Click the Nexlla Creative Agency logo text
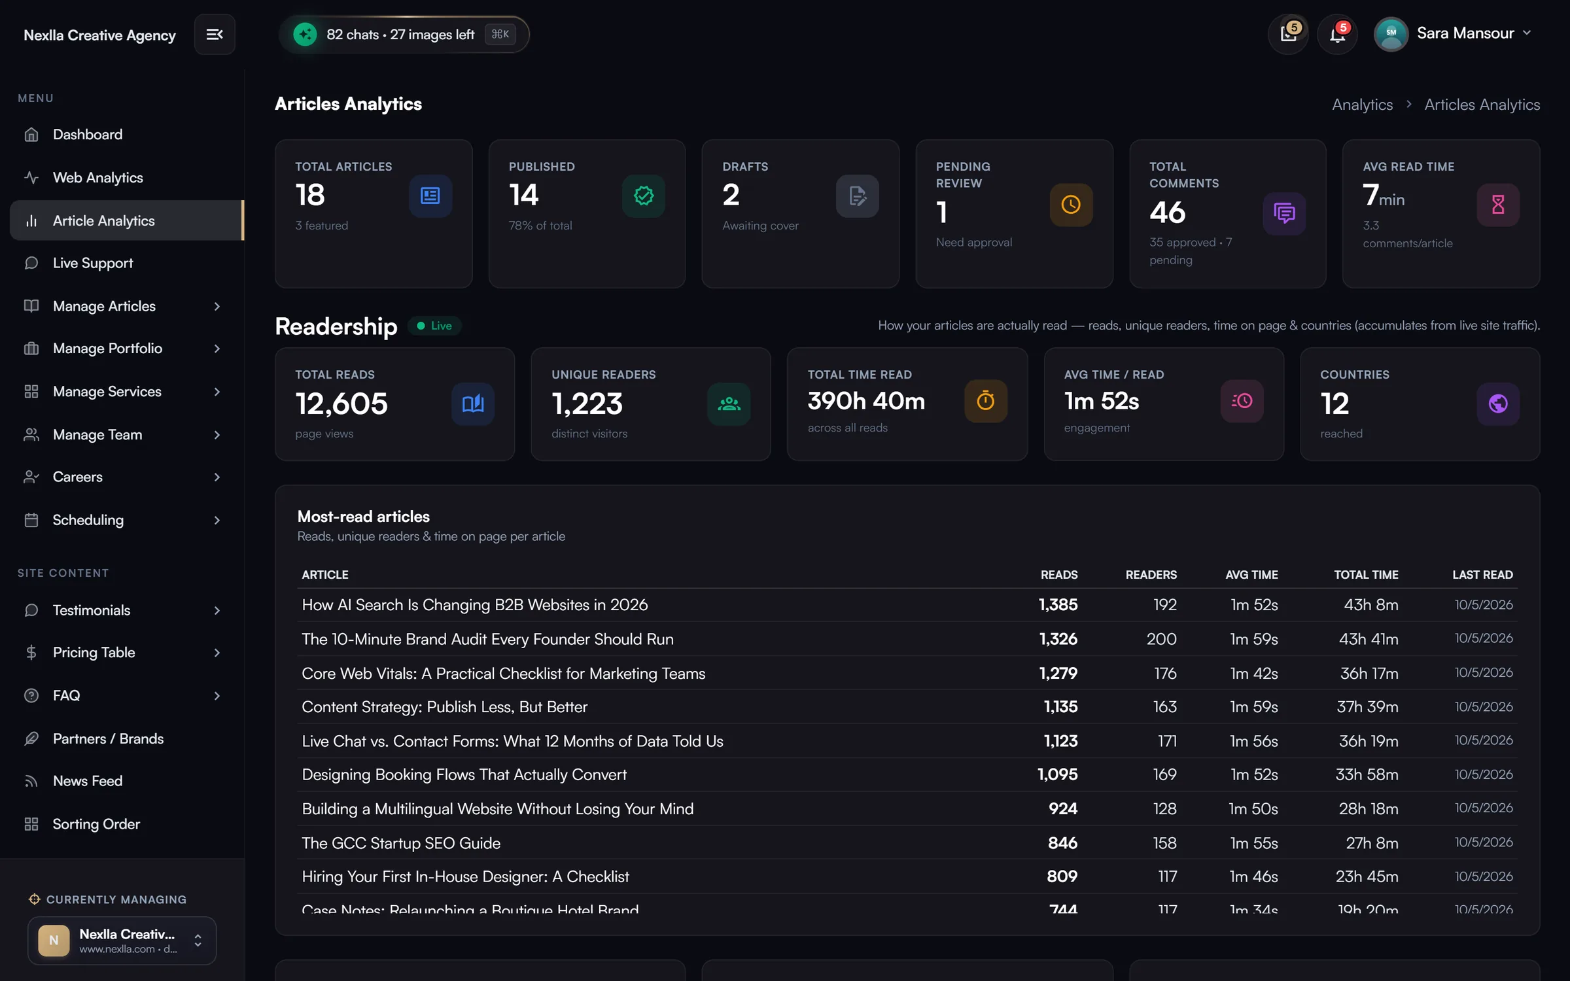Viewport: 1570px width, 981px height. (x=99, y=35)
